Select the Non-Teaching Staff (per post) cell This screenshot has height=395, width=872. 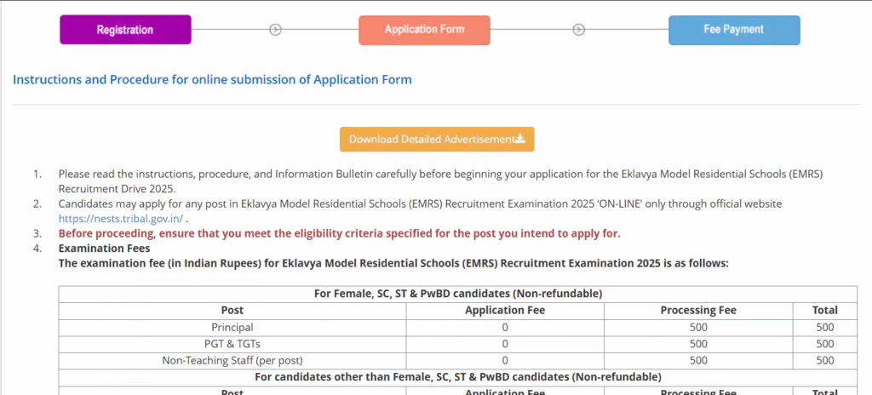(232, 360)
